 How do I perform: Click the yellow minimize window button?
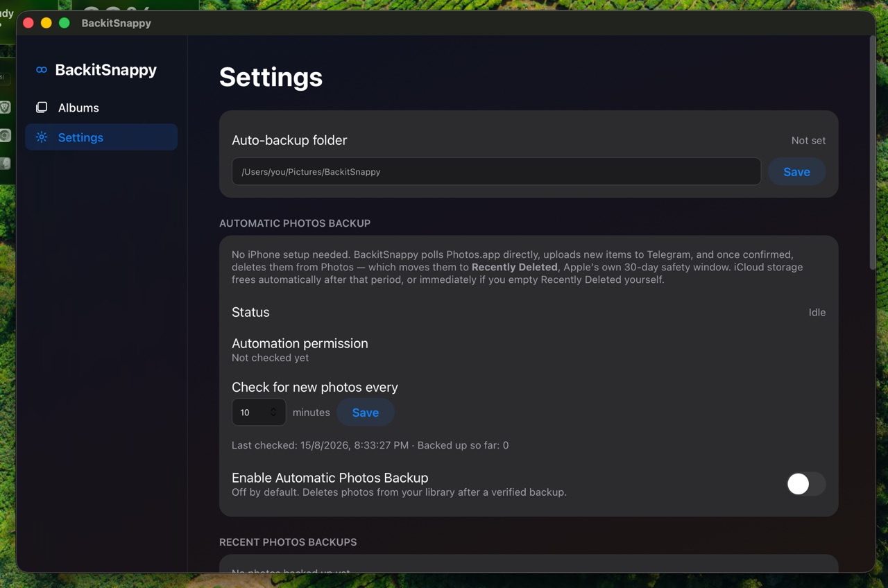coord(46,23)
